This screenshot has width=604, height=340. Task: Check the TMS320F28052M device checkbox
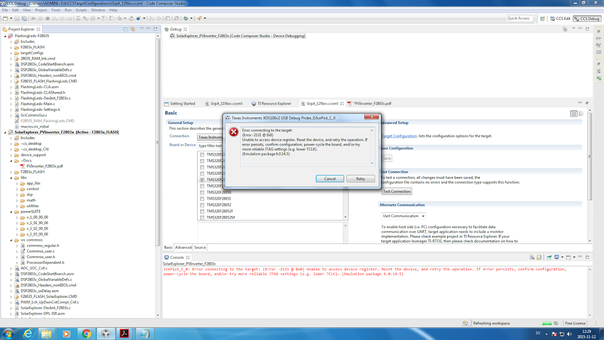(202, 218)
